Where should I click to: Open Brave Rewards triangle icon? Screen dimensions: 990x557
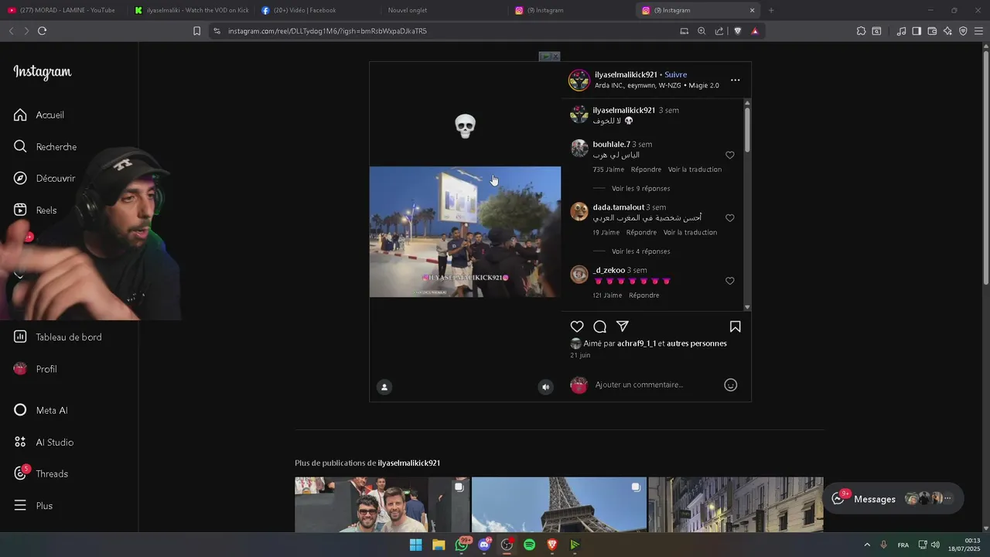755,31
